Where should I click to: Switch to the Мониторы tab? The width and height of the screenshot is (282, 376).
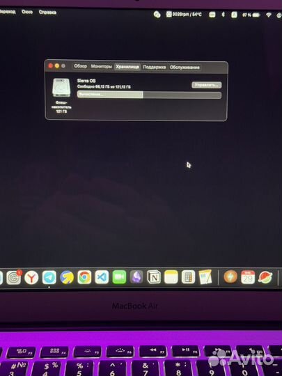pyautogui.click(x=101, y=66)
